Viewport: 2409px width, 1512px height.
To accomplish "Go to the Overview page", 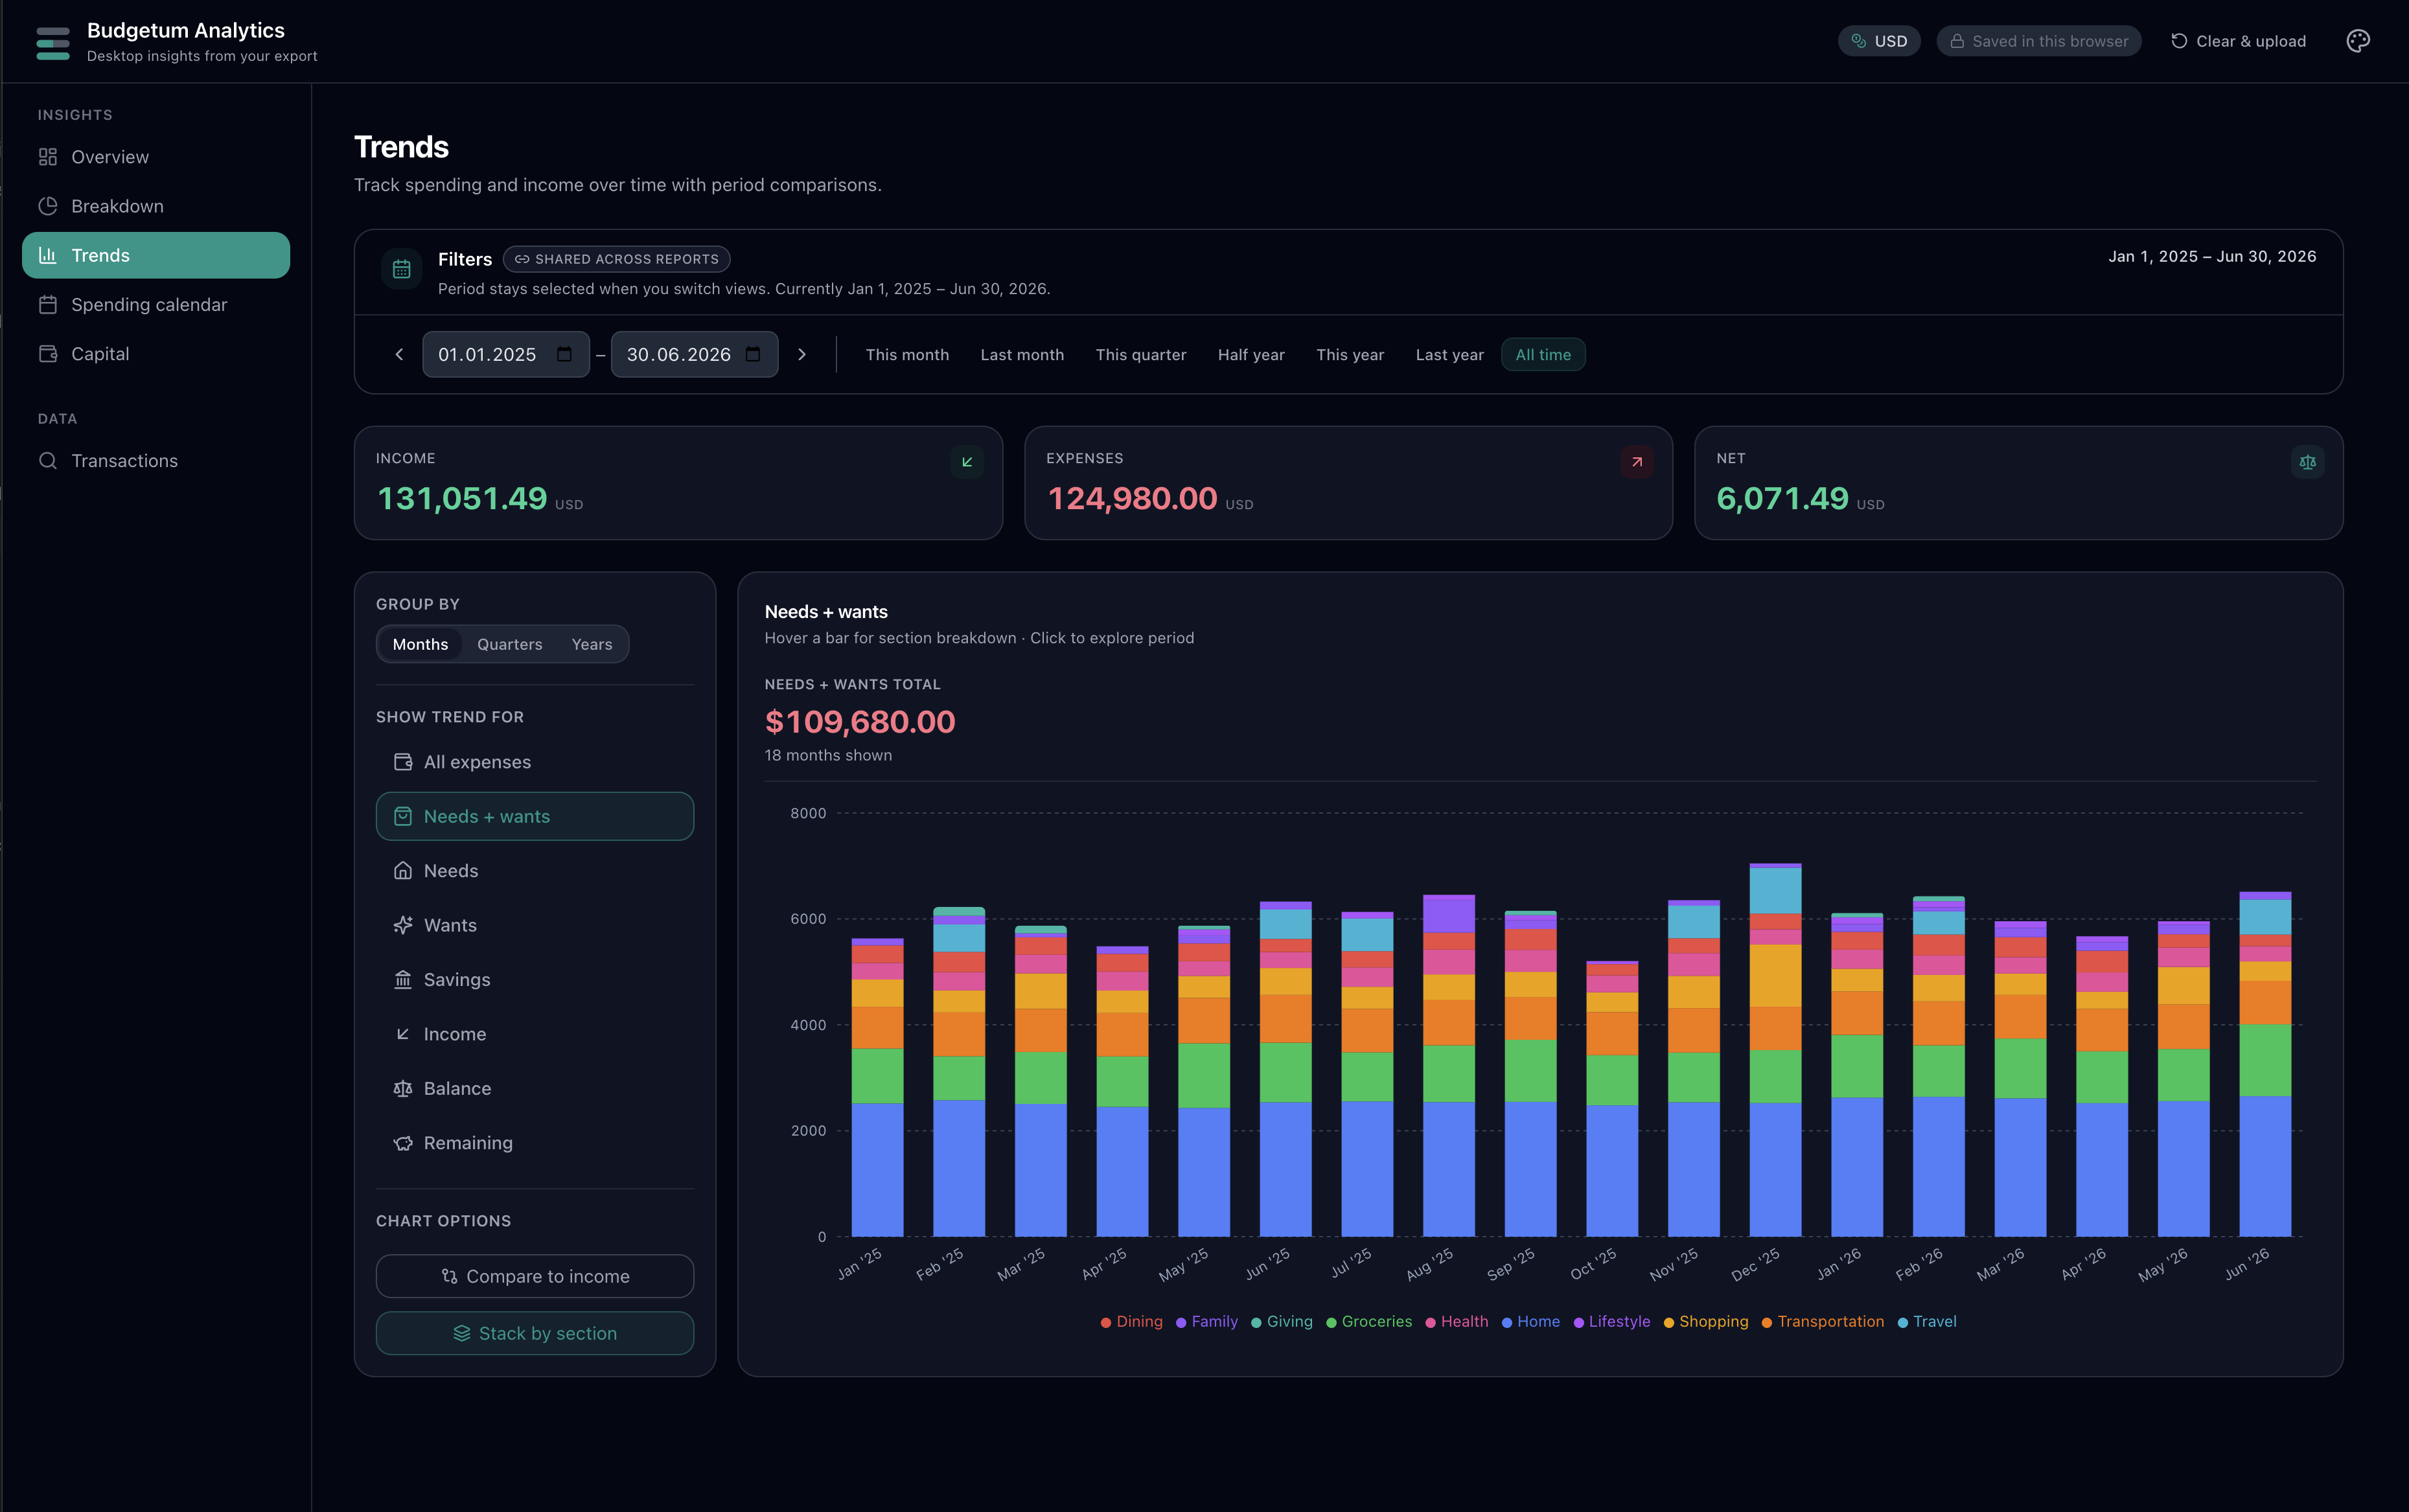I will click(156, 157).
